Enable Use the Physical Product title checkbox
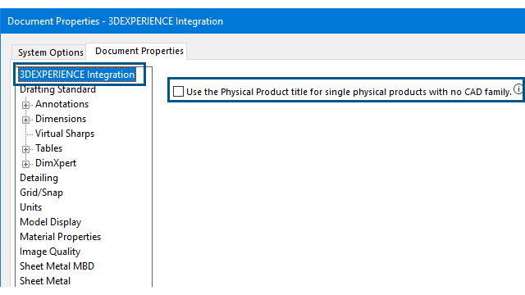 (179, 91)
